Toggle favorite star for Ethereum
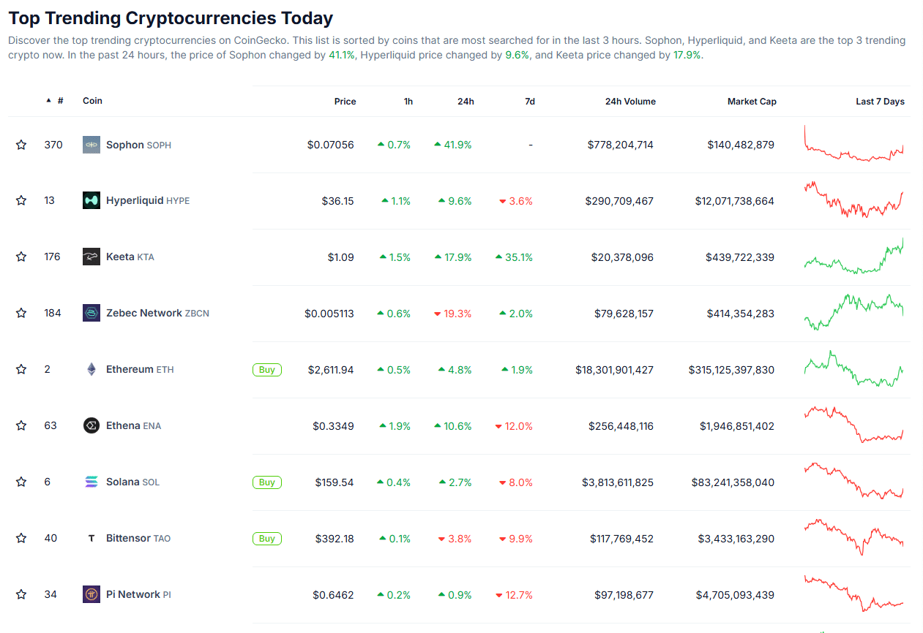Viewport: 923px width, 633px height. pyautogui.click(x=21, y=369)
